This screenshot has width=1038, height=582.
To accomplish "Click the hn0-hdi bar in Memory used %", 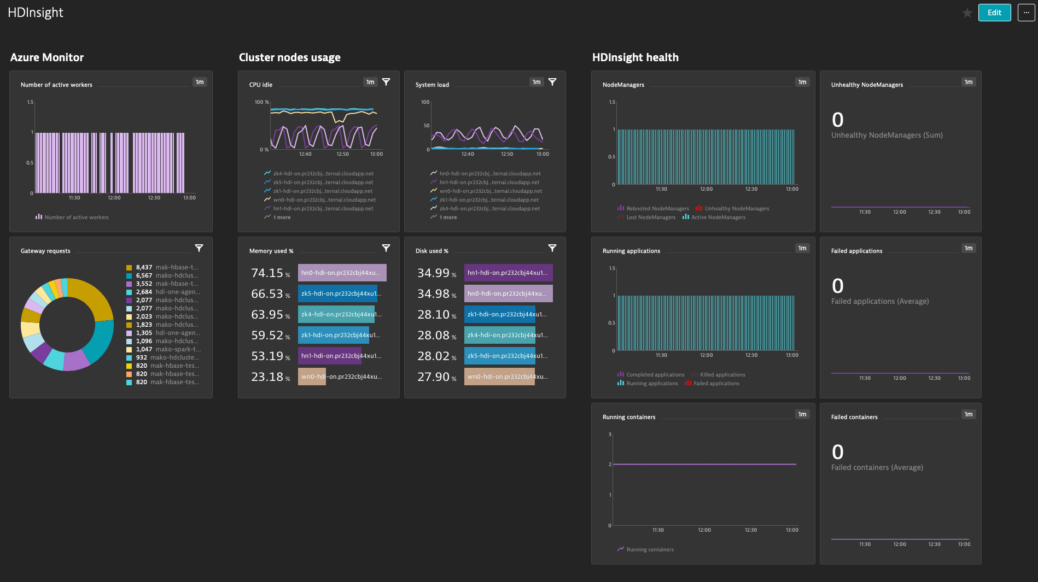I will pos(342,273).
